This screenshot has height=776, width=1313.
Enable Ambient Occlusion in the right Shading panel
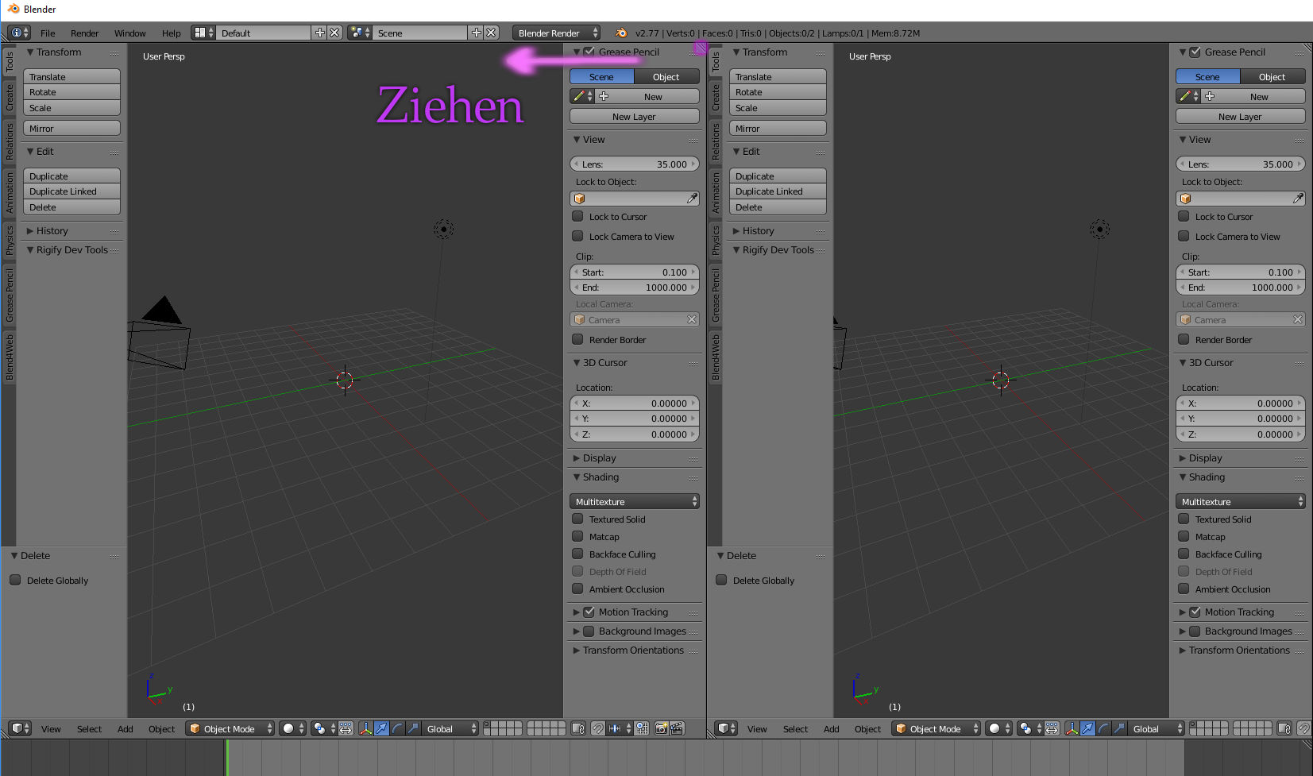(1184, 589)
